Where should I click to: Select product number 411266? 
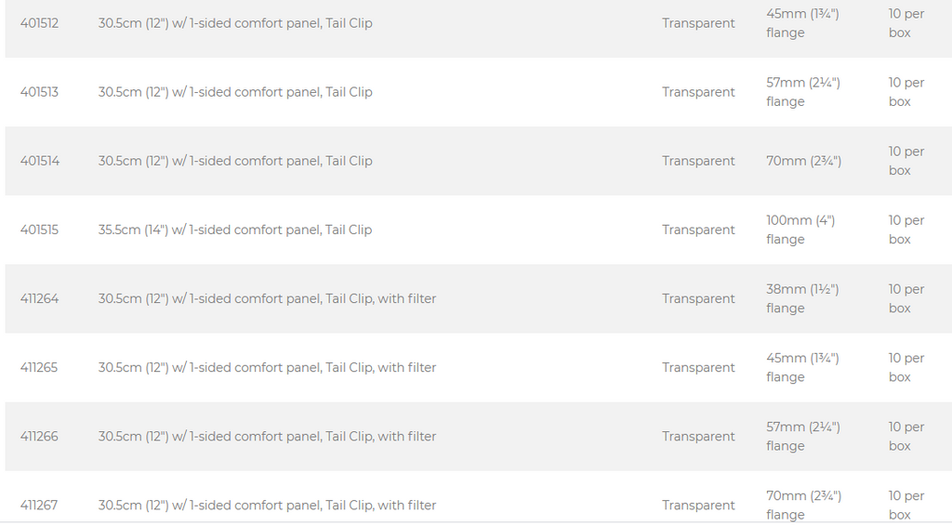coord(39,436)
